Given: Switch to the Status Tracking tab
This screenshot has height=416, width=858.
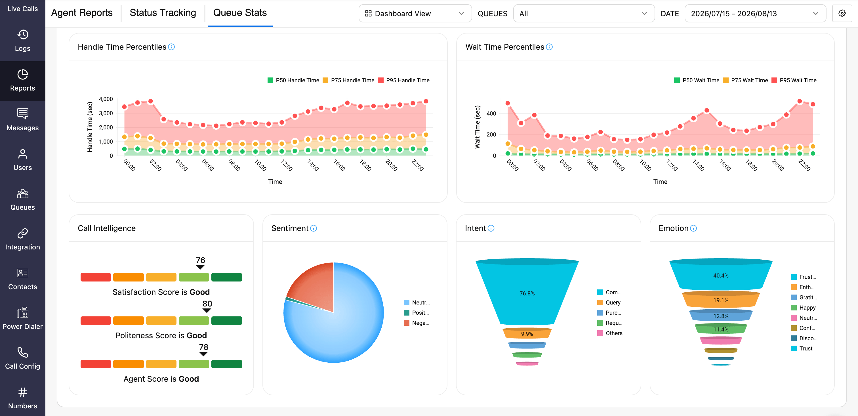Looking at the screenshot, I should coord(163,13).
